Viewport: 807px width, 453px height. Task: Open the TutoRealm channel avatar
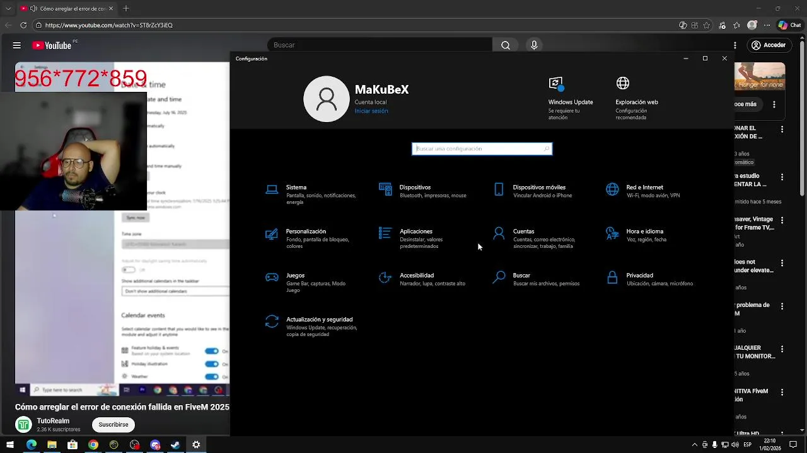23,425
